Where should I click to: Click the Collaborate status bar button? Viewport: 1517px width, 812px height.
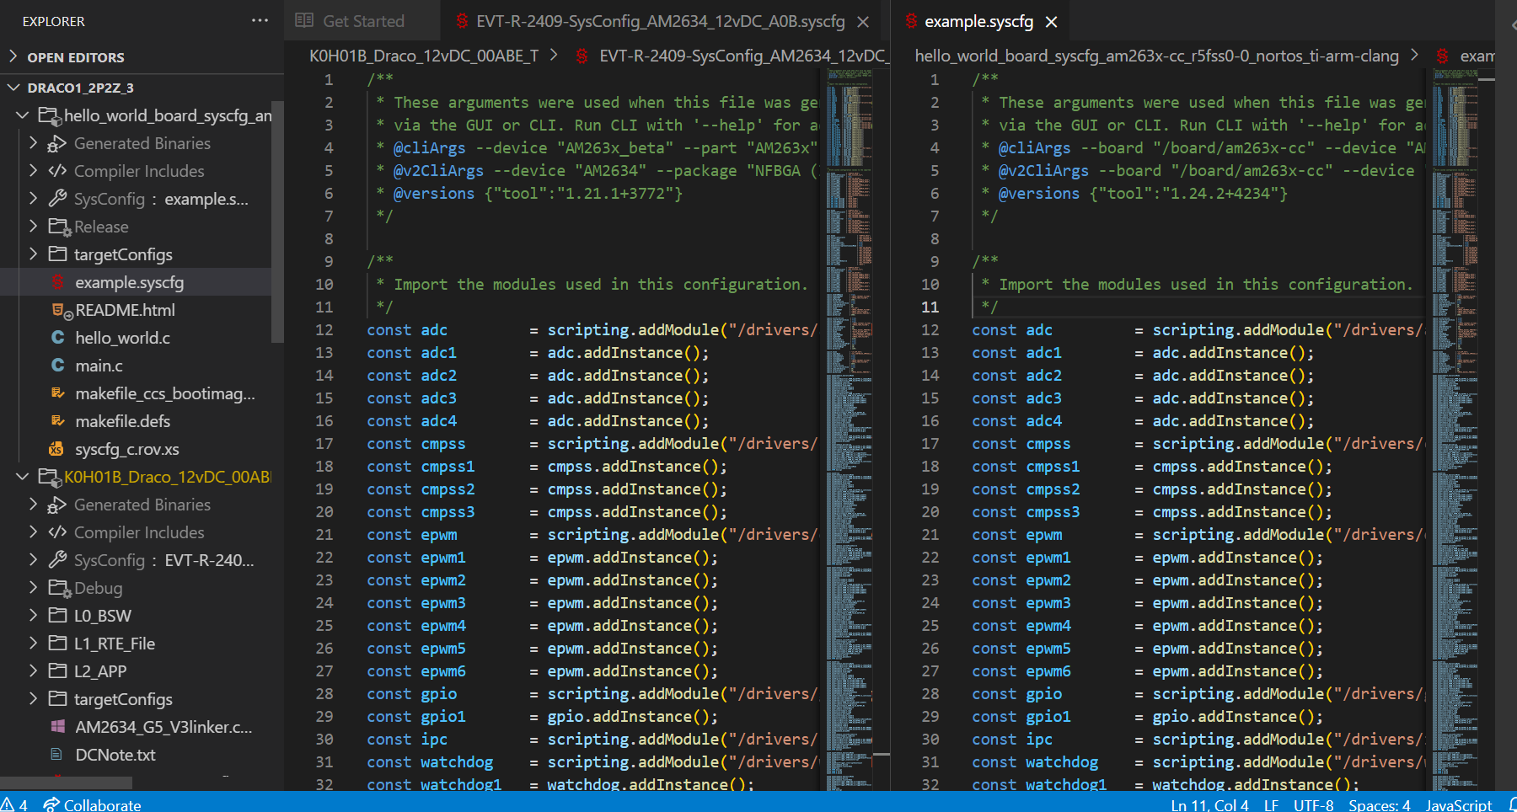coord(93,804)
